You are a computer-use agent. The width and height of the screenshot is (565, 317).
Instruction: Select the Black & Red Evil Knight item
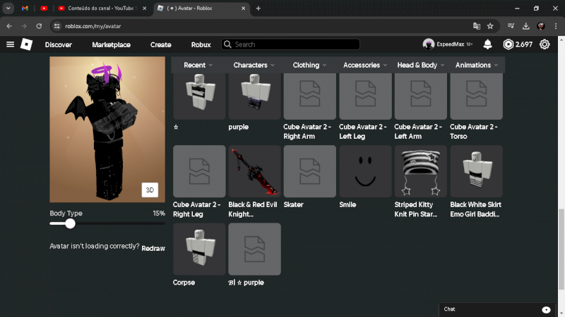254,172
